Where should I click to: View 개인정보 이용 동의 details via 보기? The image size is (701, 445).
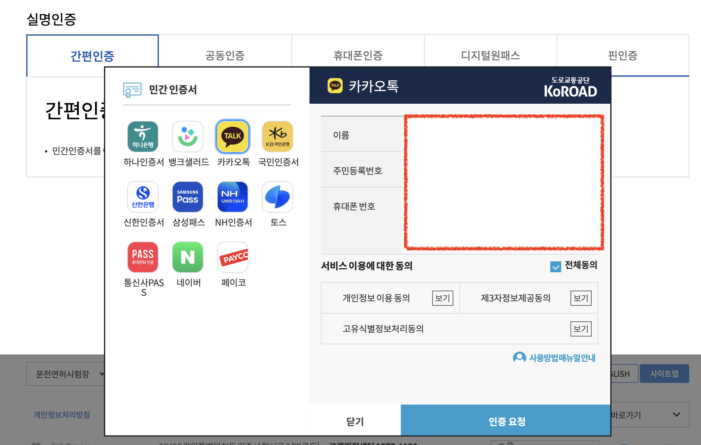[442, 298]
